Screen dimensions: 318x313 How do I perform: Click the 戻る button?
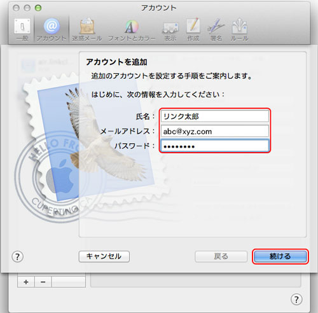coord(221,256)
